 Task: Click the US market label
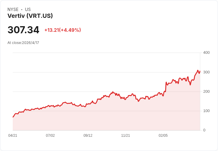pos(28,10)
